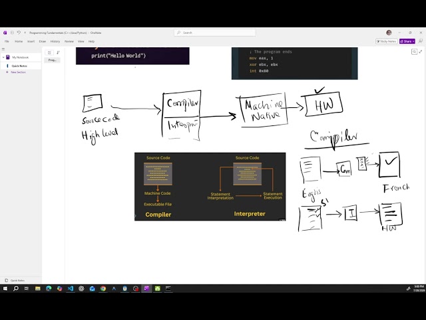This screenshot has height=320, width=426.
Task: Switch to the Review tab
Action: coord(69,41)
